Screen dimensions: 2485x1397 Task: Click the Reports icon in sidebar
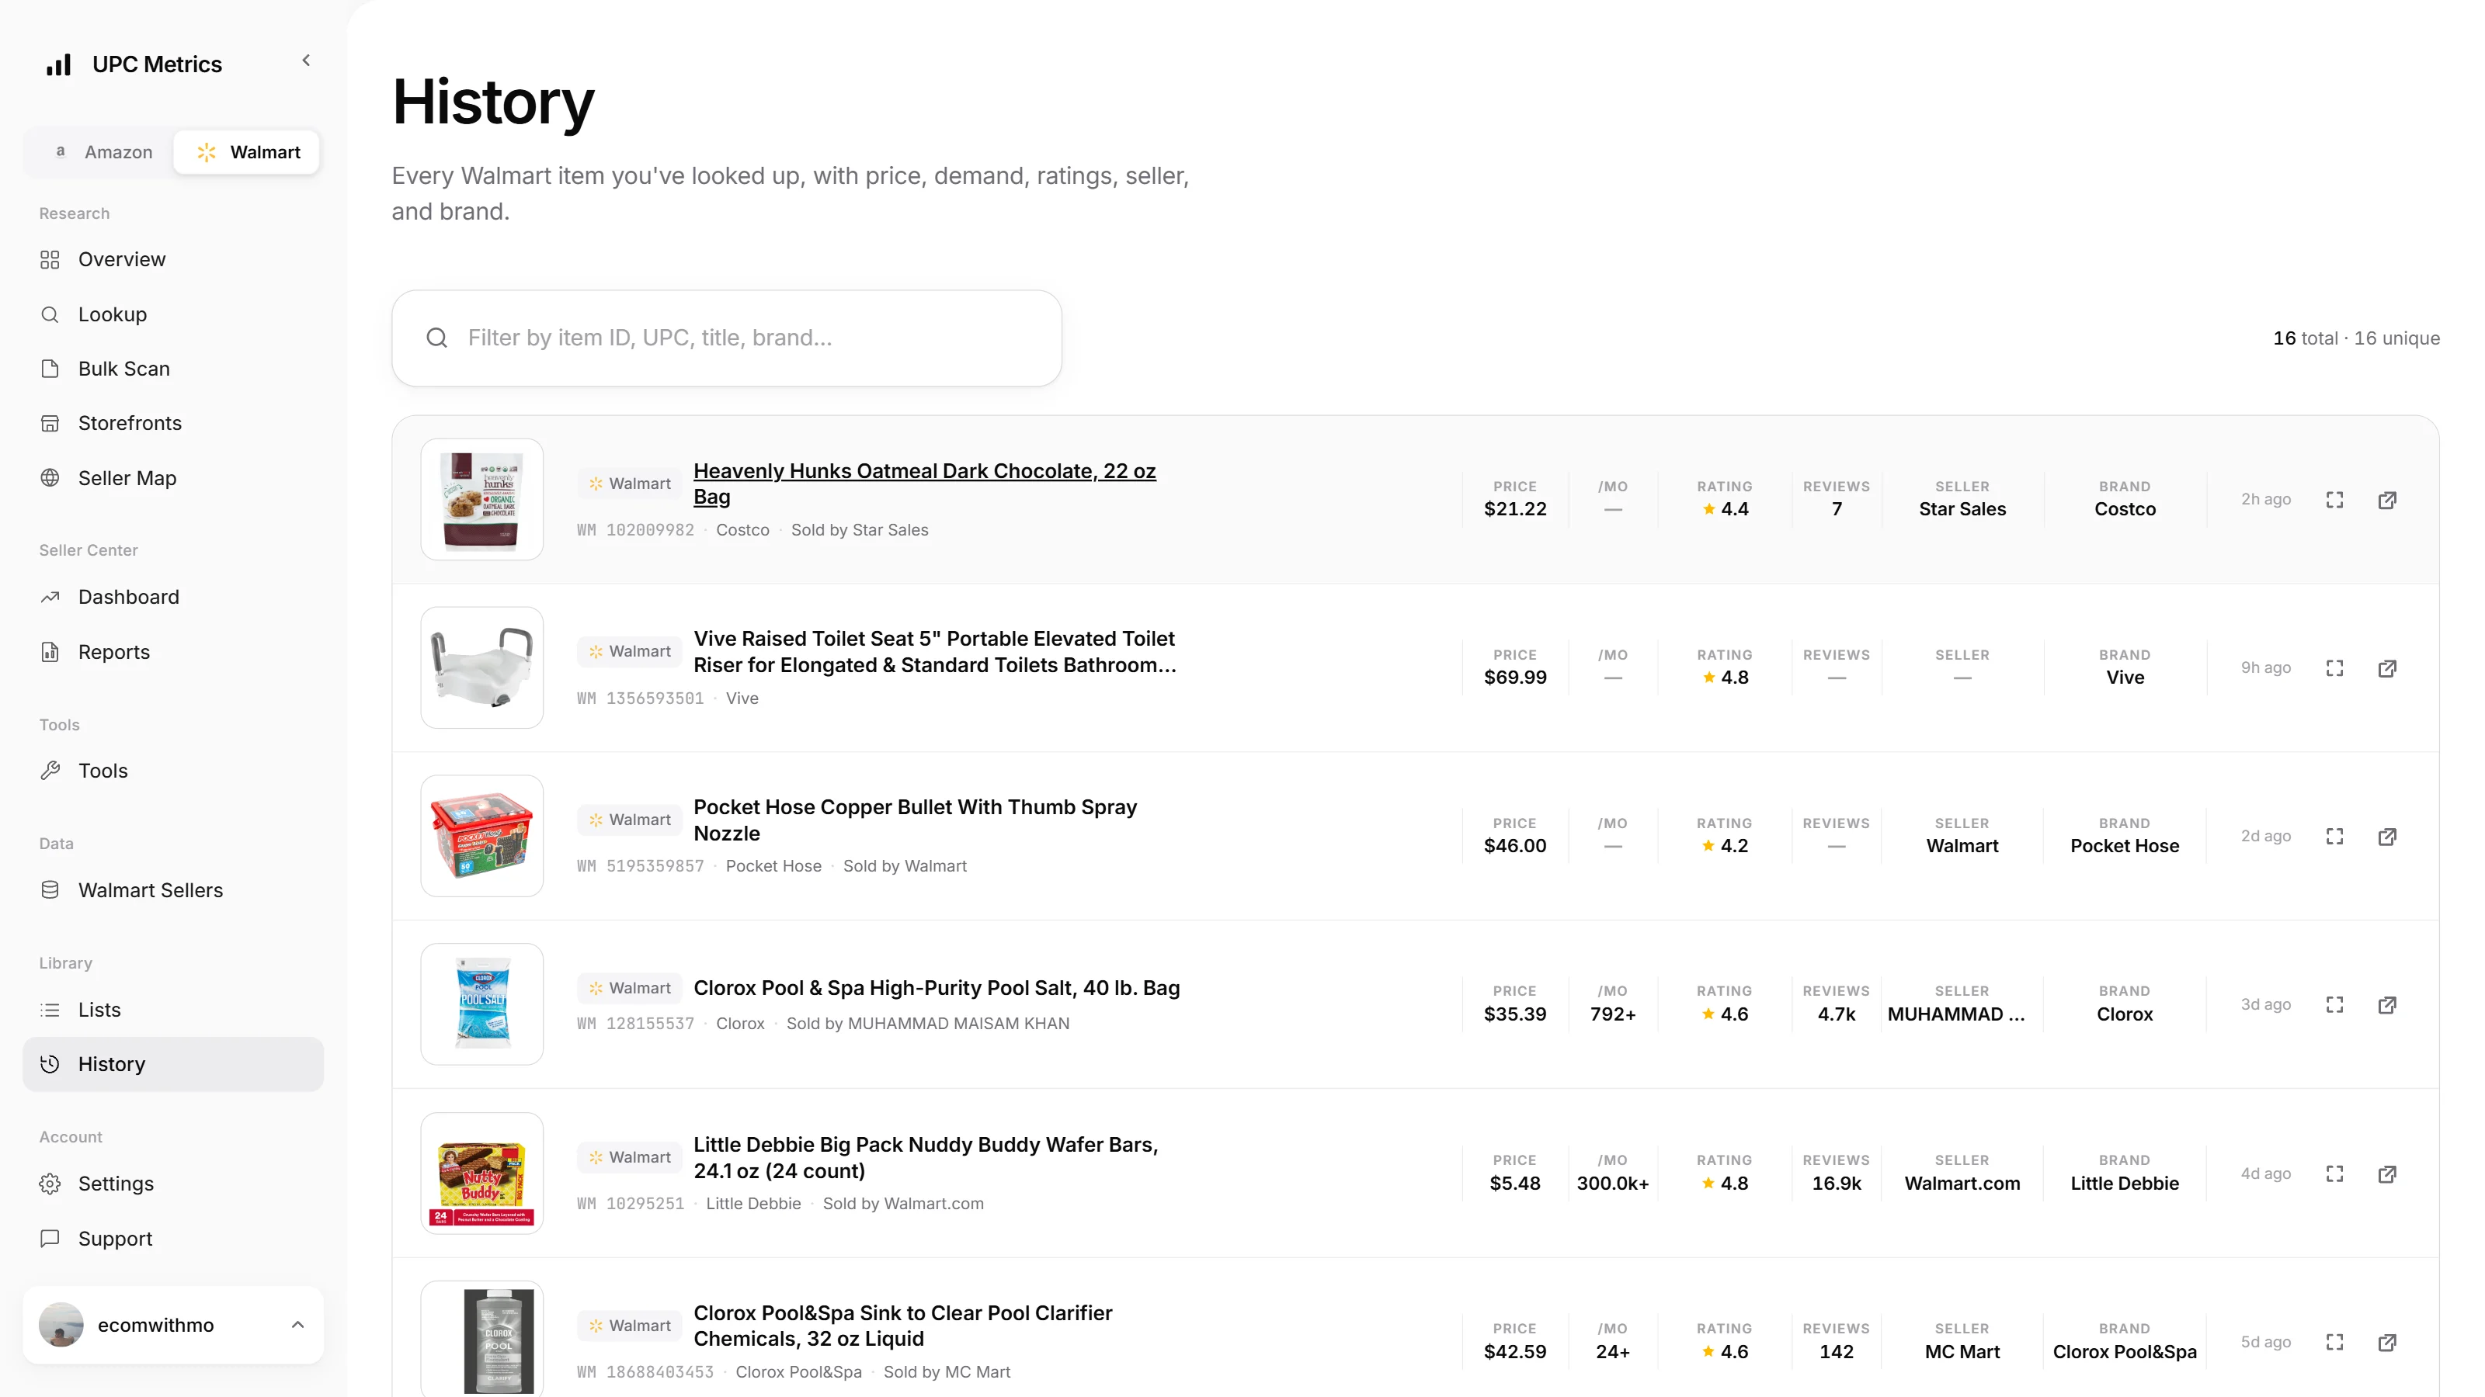tap(50, 652)
